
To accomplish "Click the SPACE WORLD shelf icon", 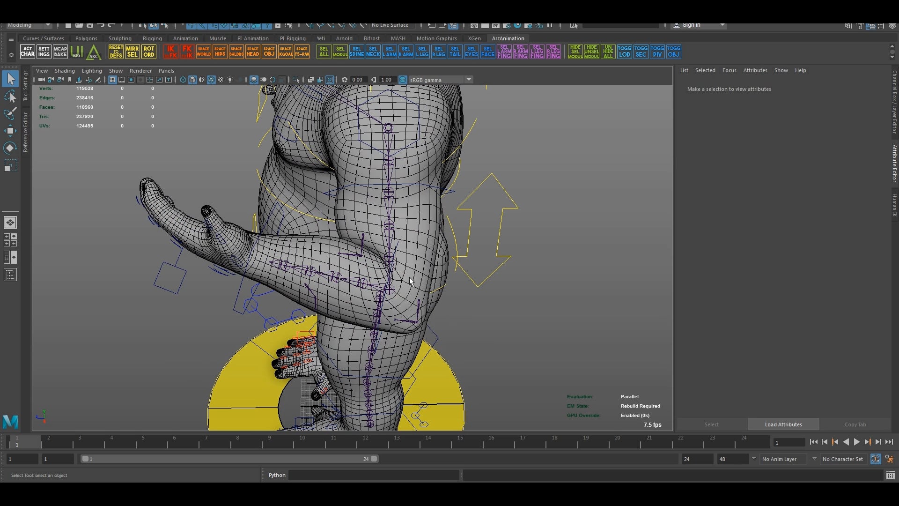I will pyautogui.click(x=204, y=52).
